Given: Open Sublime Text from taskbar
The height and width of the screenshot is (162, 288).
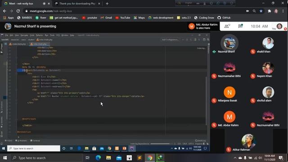Looking at the screenshot, I should [x=139, y=158].
